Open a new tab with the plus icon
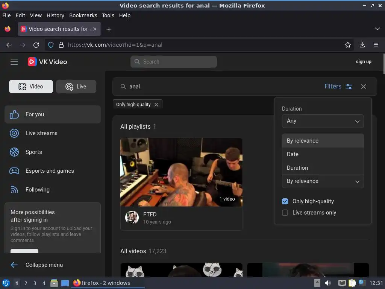This screenshot has height=289, width=385. point(109,29)
